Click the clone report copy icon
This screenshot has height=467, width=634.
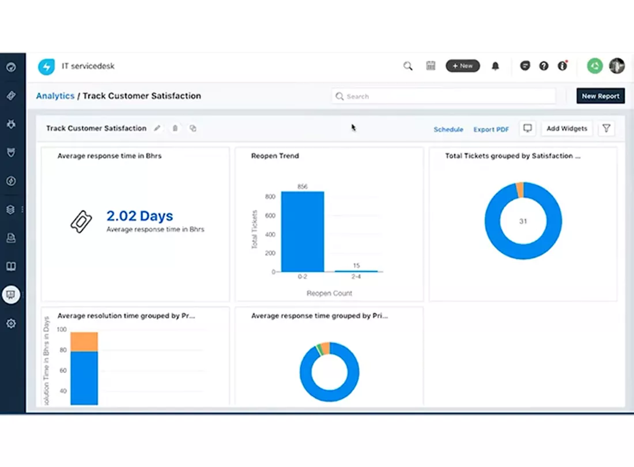pyautogui.click(x=193, y=128)
